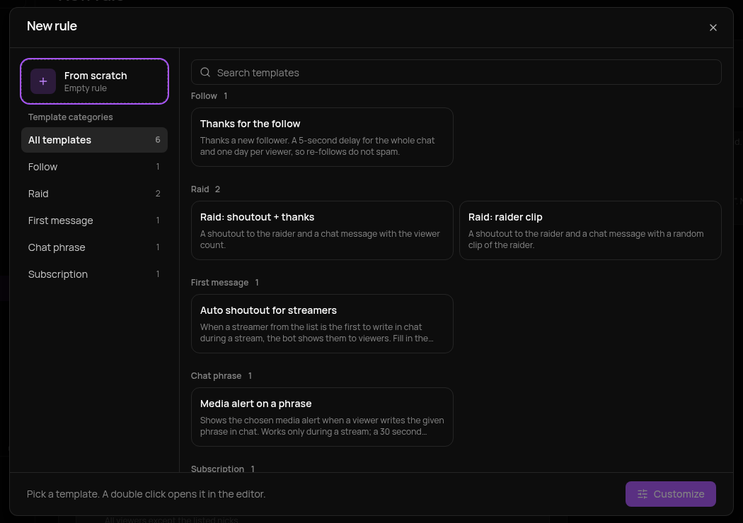This screenshot has width=743, height=523.
Task: Select Media alert on a phrase template
Action: (322, 417)
